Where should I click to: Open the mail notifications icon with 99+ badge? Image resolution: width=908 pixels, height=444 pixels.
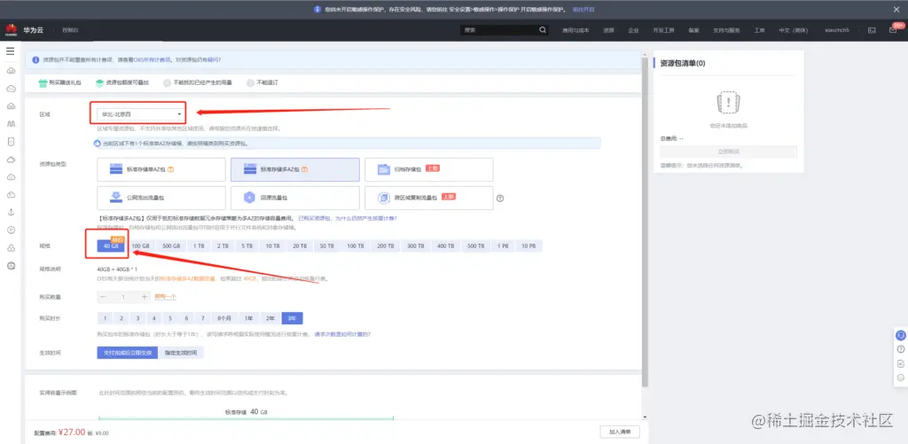point(893,30)
